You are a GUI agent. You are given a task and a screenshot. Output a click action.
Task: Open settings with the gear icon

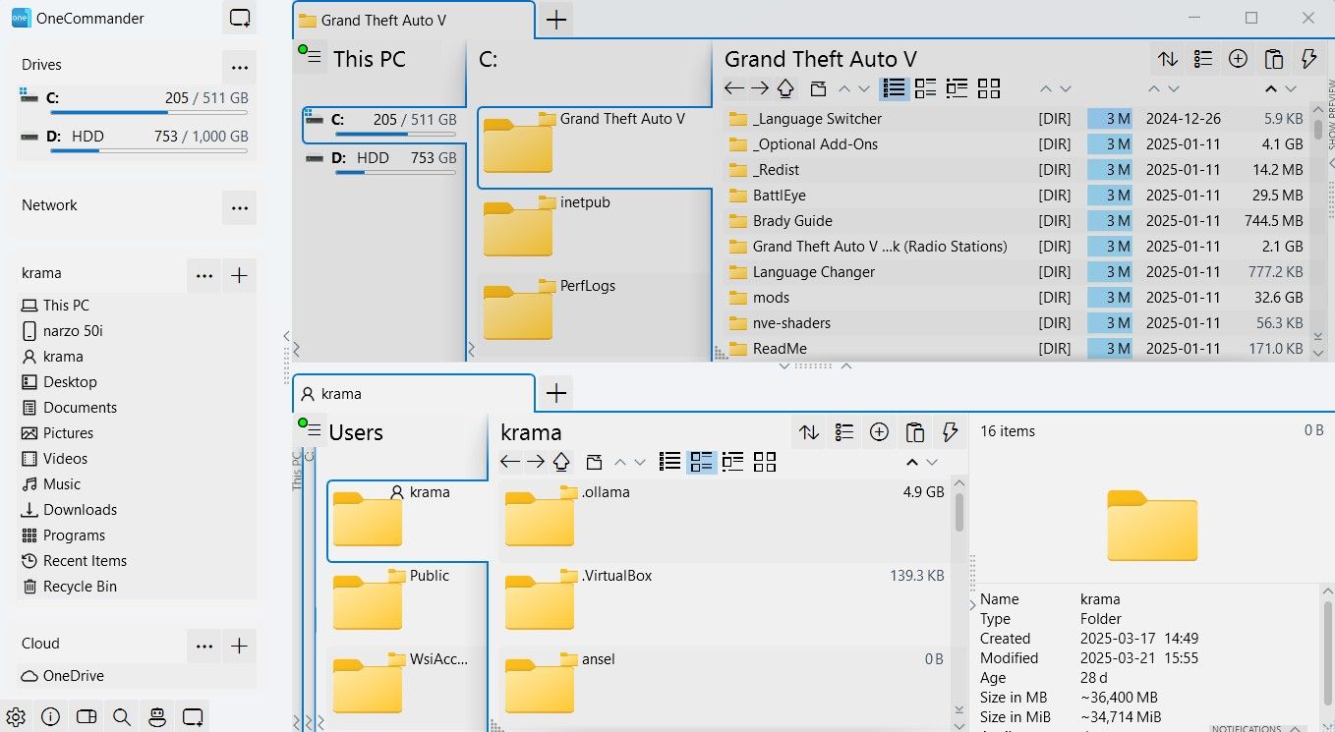16,716
